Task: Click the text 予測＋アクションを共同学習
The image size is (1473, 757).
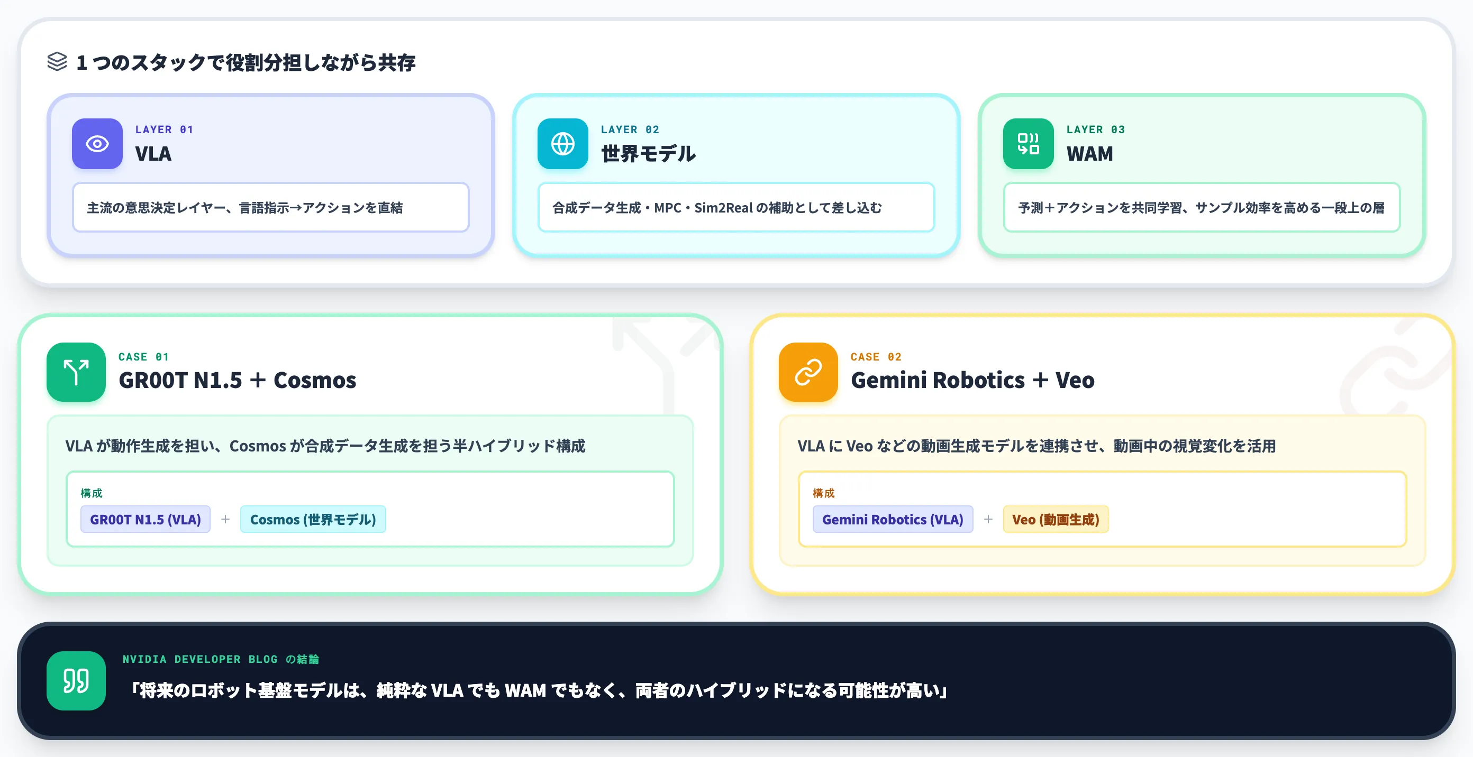Action: coord(1099,207)
